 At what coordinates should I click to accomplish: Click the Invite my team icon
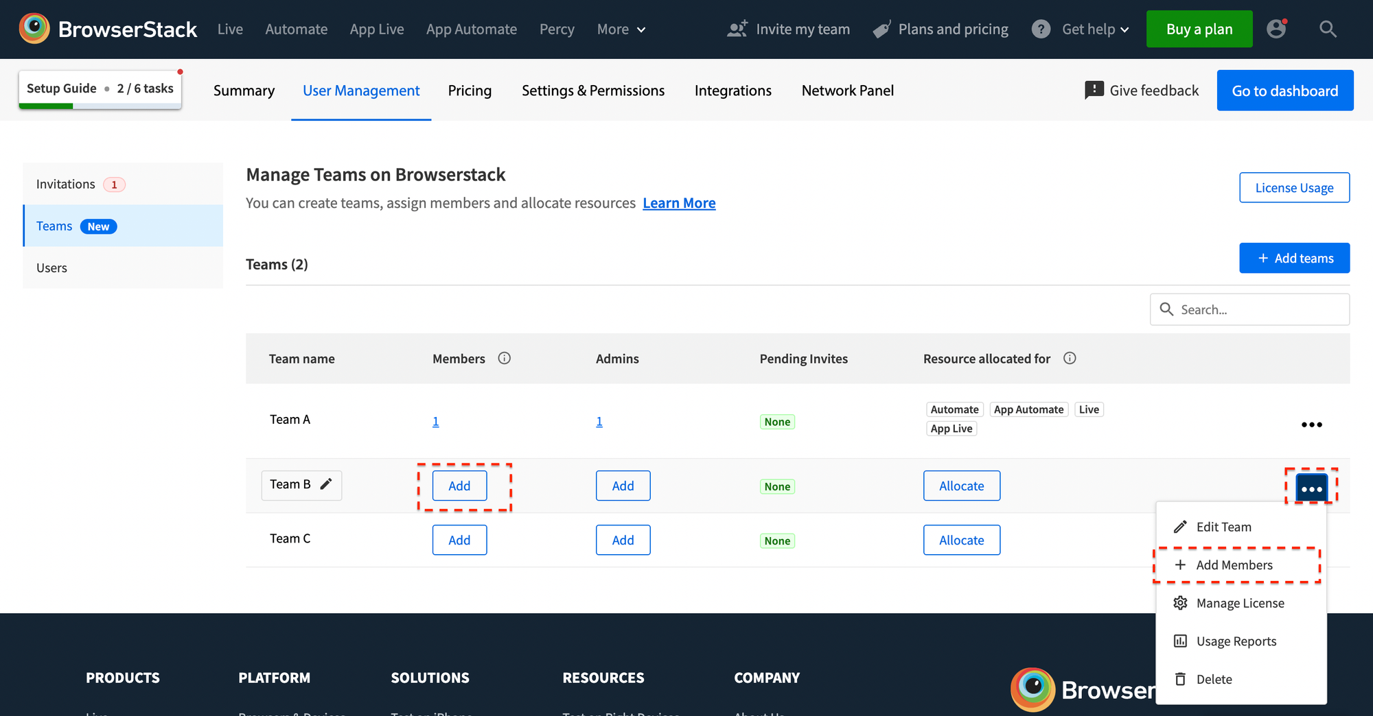[737, 29]
